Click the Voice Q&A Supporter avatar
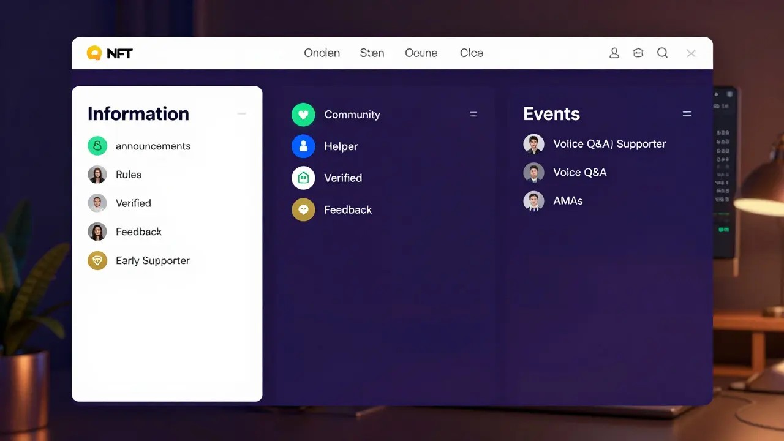784x441 pixels. pos(533,143)
